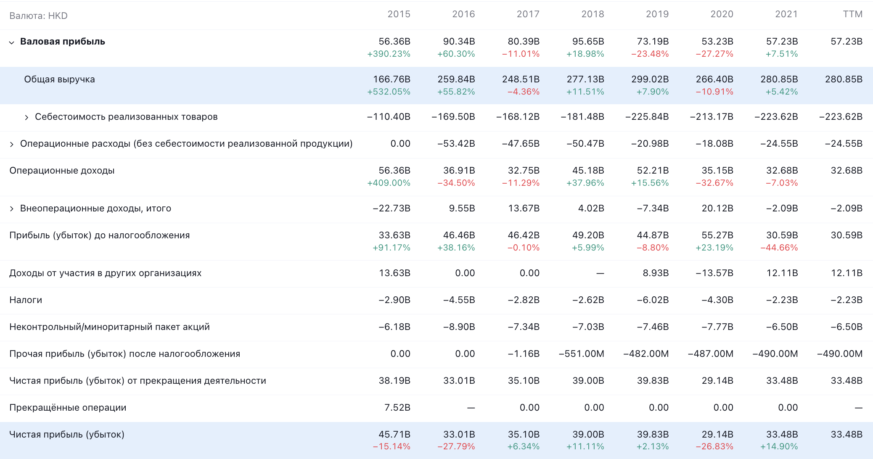Click the Прекращённые операции label
Screen dimensions: 873x459
click(x=68, y=408)
